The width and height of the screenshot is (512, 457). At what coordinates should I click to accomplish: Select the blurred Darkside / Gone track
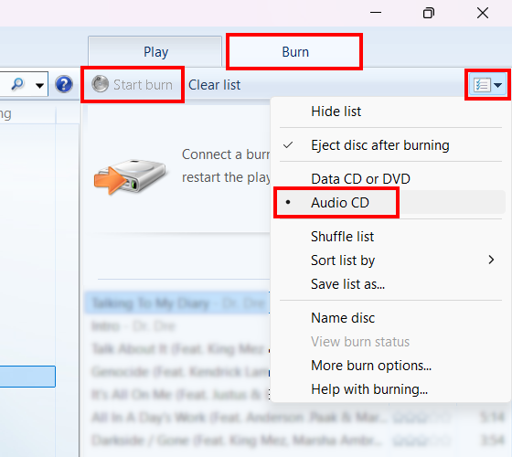click(293, 441)
